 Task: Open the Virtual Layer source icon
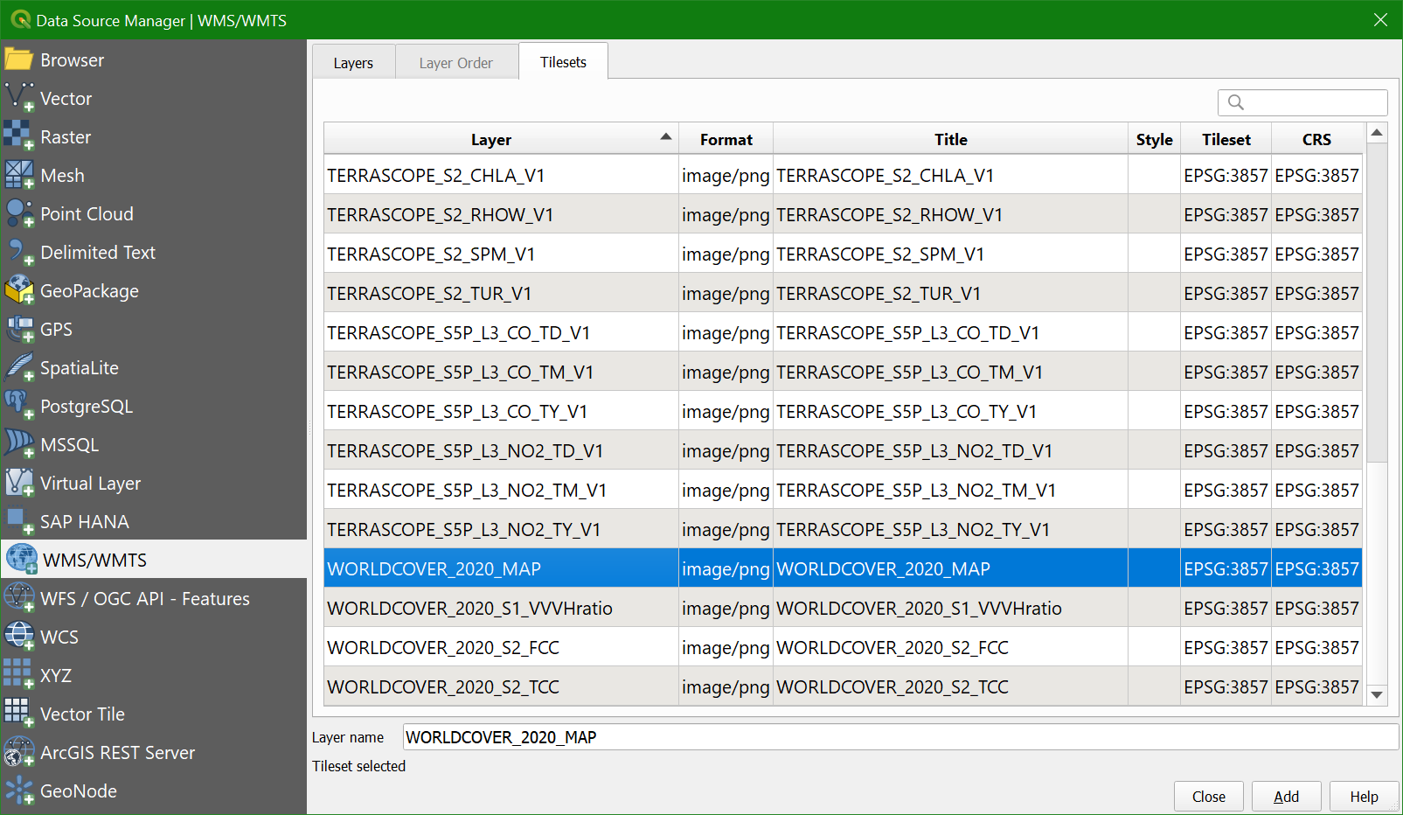point(19,484)
